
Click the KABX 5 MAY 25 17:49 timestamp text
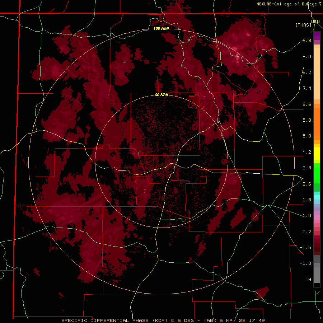click(234, 320)
